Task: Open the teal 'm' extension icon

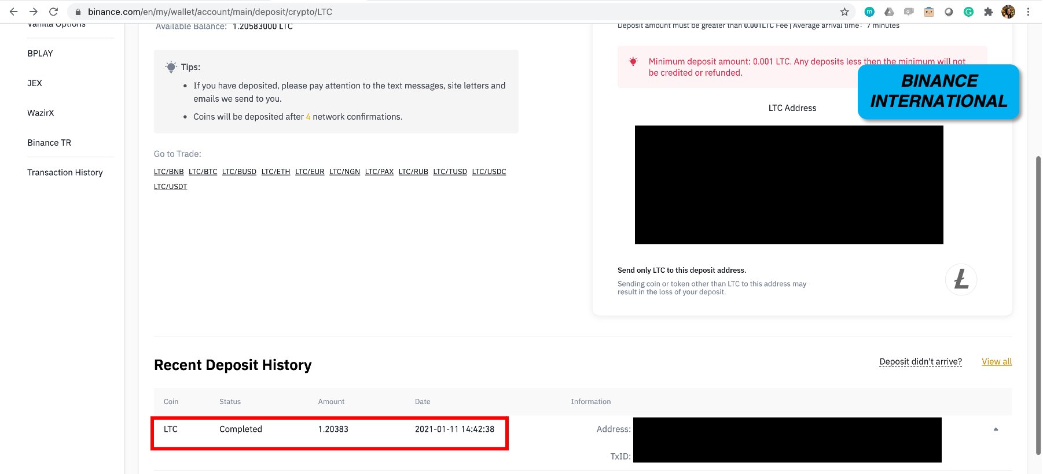Action: [869, 12]
